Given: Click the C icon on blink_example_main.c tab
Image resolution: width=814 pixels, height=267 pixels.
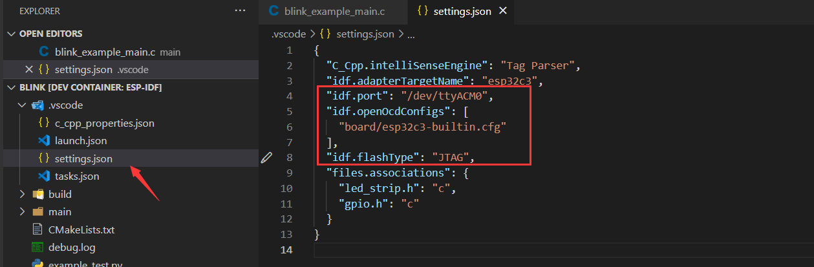Looking at the screenshot, I should point(273,11).
